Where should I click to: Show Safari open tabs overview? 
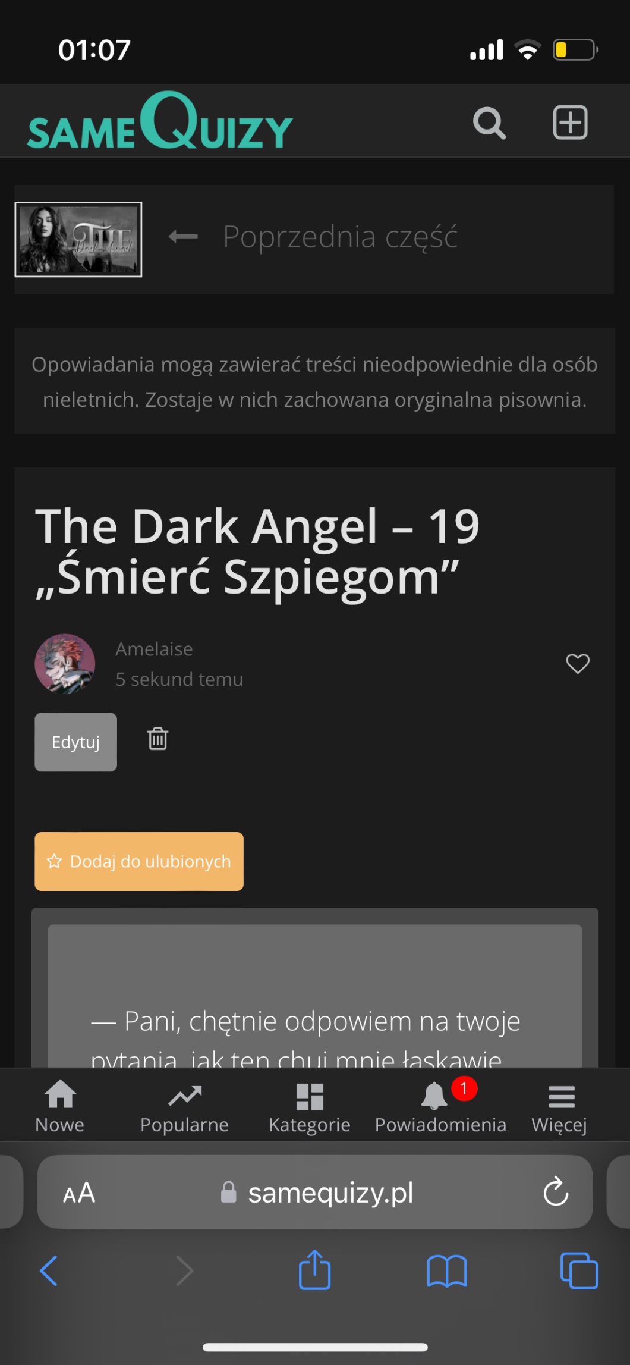[x=579, y=1270]
